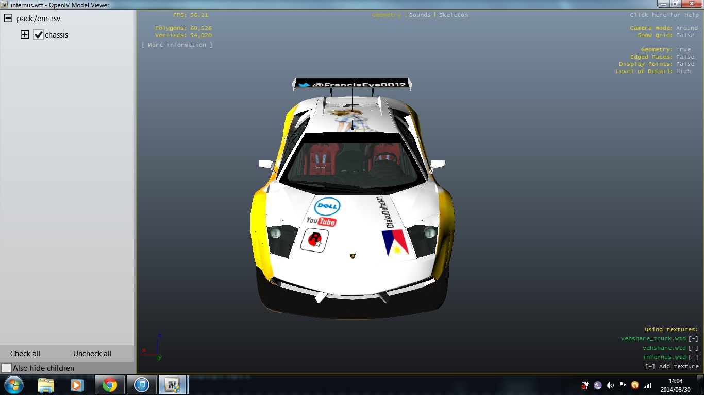Open the Action Center flag icon
Image resolution: width=704 pixels, height=395 pixels.
(x=623, y=385)
